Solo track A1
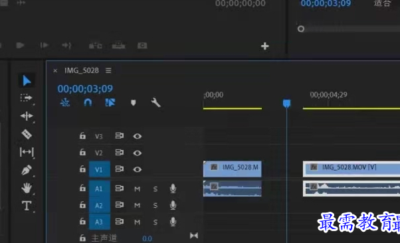Viewport: 400px width, 243px height. pos(155,189)
